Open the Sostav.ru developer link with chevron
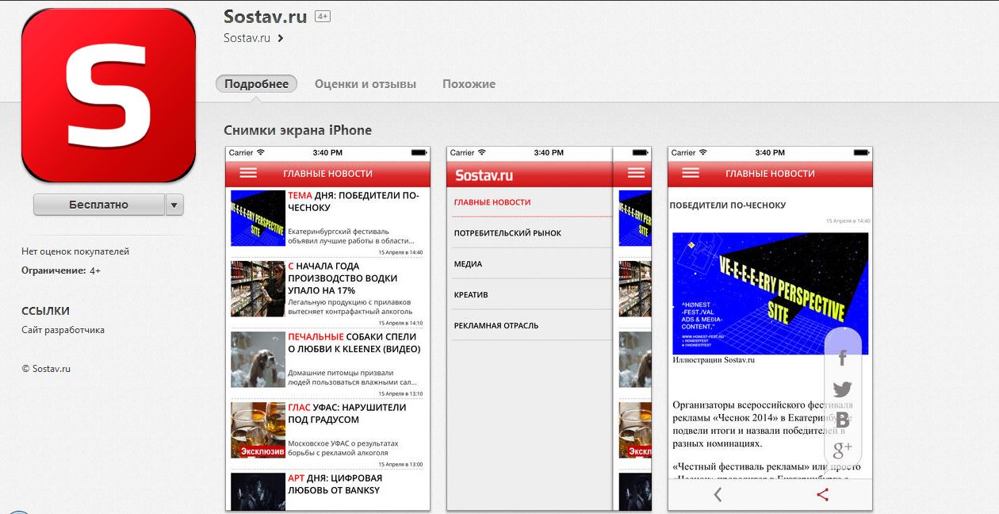This screenshot has width=999, height=514. click(254, 38)
